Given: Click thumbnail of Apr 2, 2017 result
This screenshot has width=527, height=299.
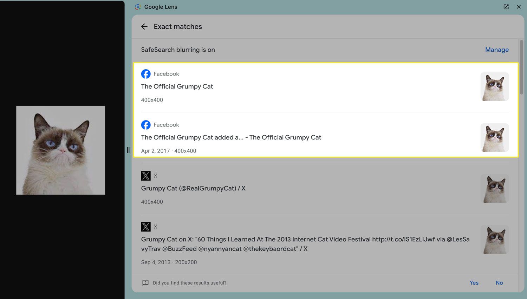Looking at the screenshot, I should pos(495,137).
